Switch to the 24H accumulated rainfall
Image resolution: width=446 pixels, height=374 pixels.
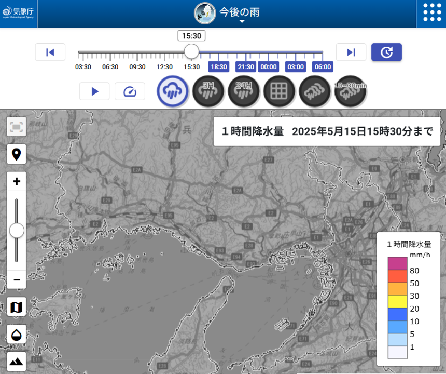pyautogui.click(x=244, y=91)
